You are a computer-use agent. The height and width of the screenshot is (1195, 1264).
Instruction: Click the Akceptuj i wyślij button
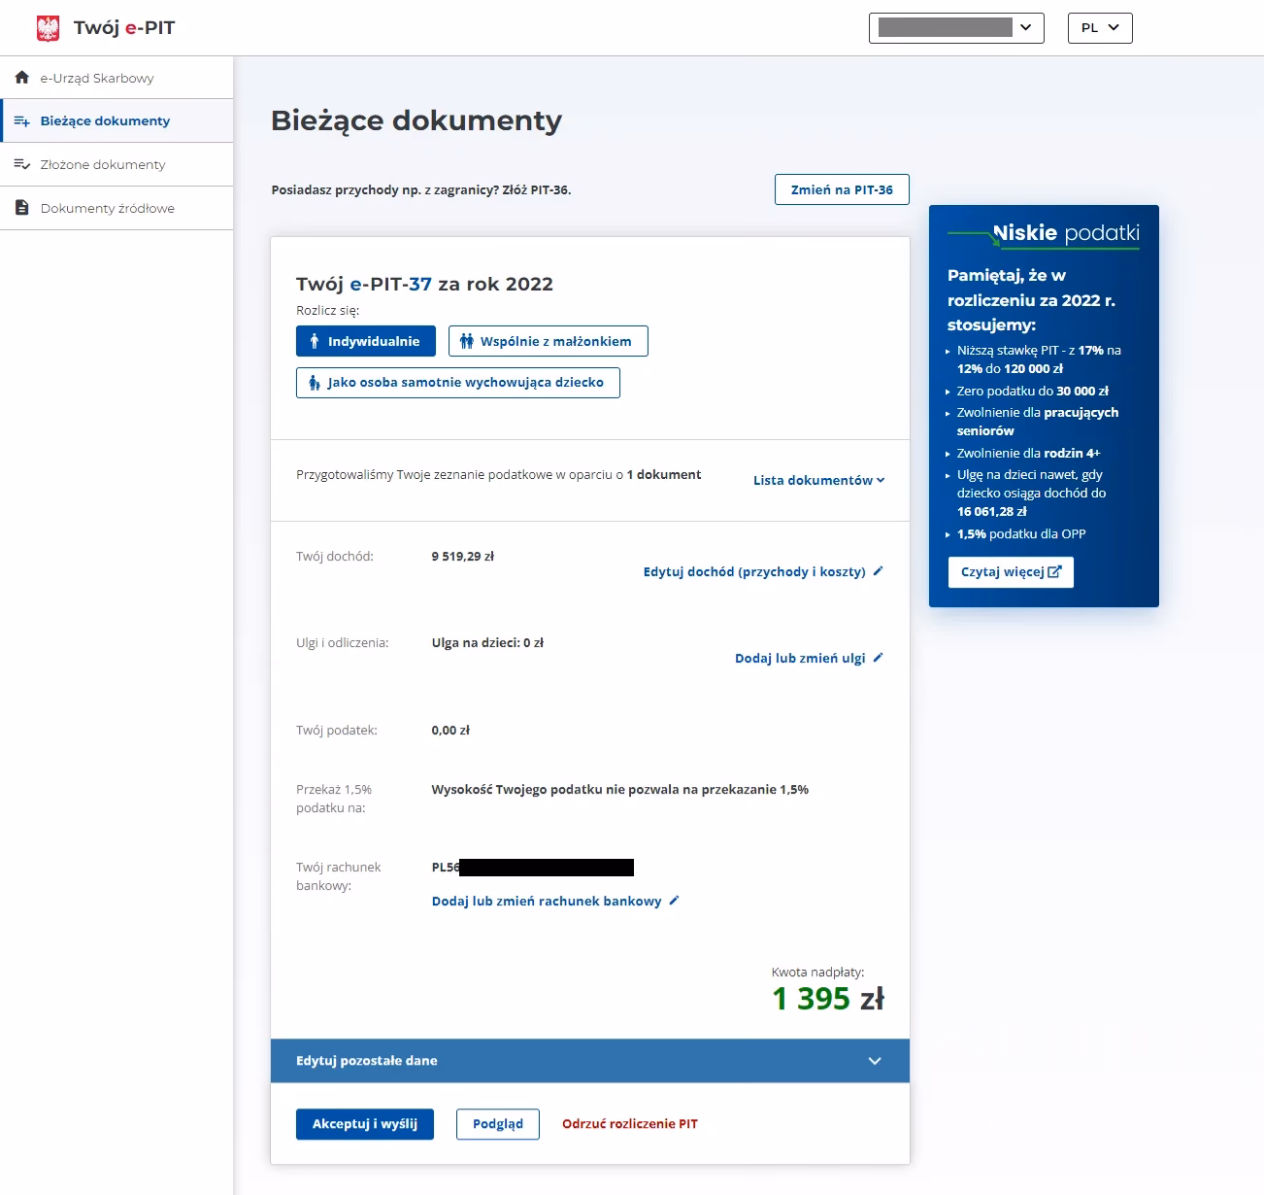(364, 1124)
